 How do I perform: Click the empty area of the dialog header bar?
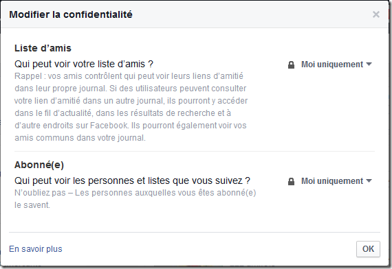250,14
